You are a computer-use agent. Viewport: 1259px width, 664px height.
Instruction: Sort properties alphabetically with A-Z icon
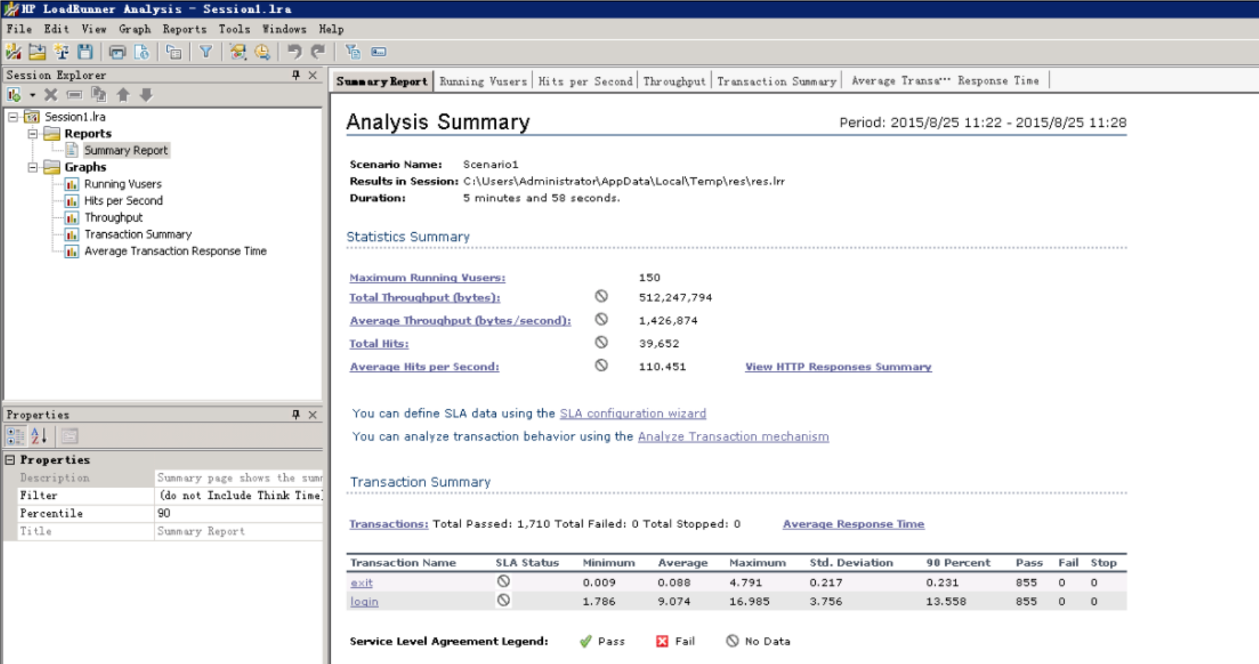pyautogui.click(x=39, y=436)
